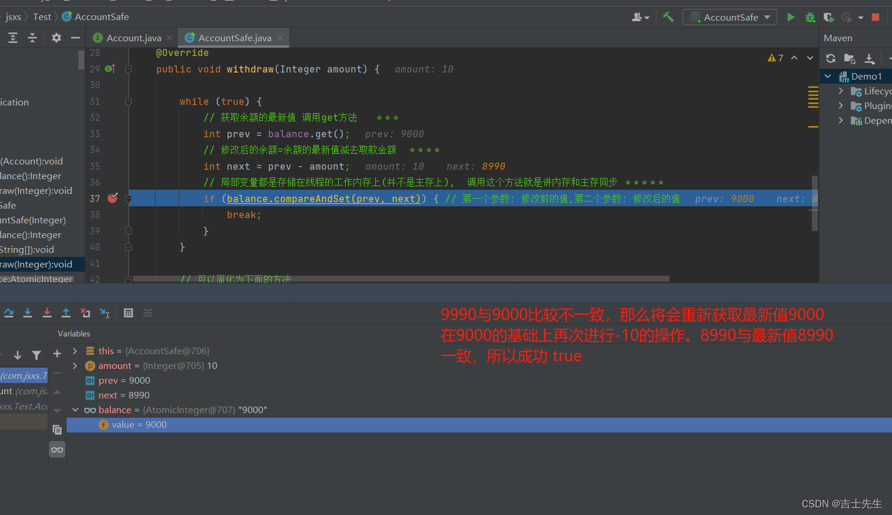Click the New Watch plus icon
Image resolution: width=892 pixels, height=515 pixels.
(x=57, y=354)
